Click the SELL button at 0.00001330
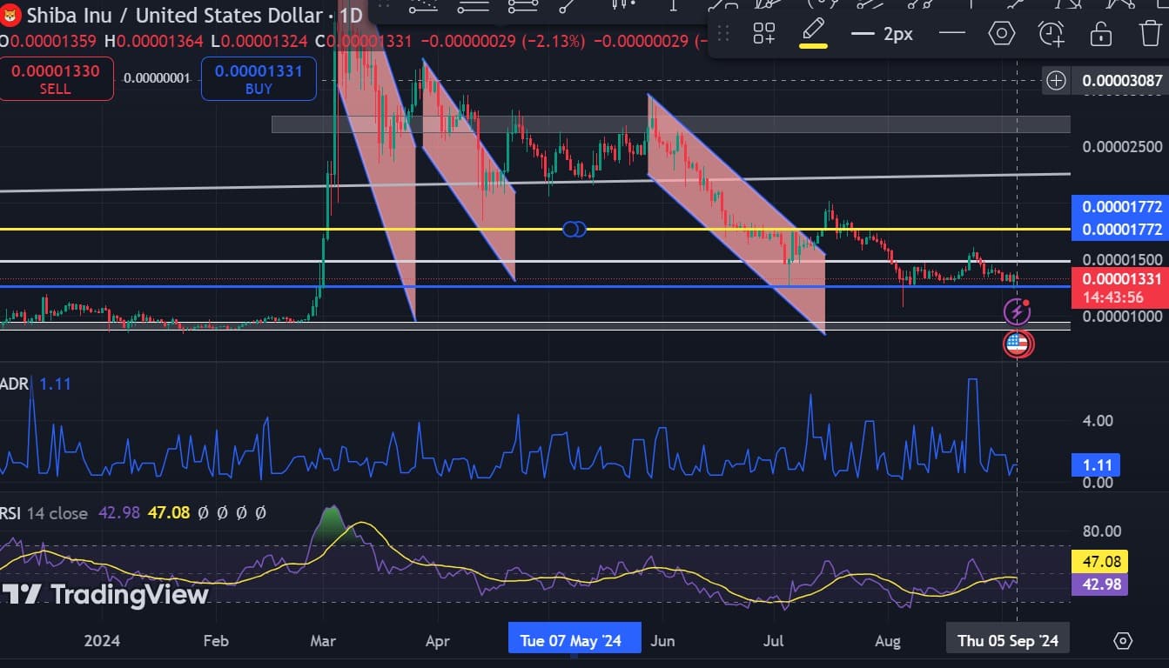Screen dimensions: 1169x668 coord(56,78)
